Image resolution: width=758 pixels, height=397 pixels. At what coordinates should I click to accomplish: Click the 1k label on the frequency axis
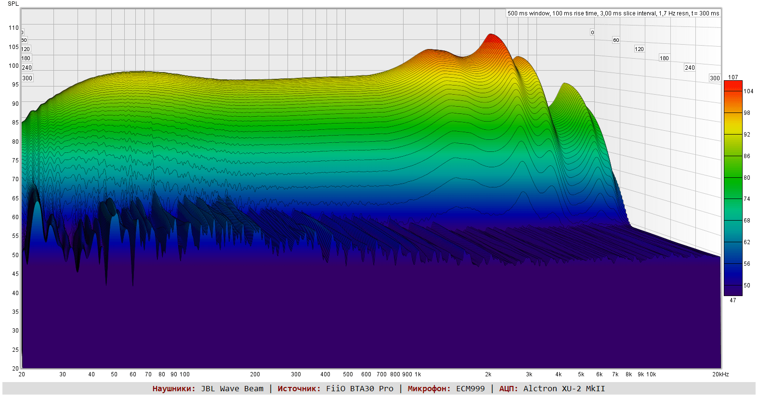[x=418, y=374]
